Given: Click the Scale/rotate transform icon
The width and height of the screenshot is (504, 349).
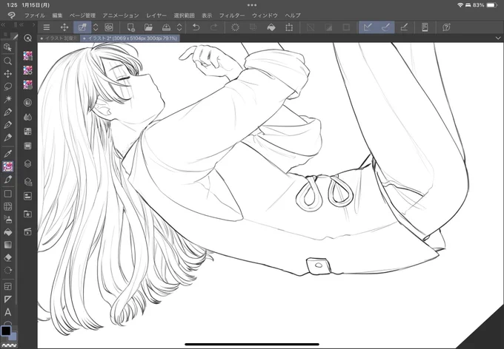Looking at the screenshot, I should click(x=289, y=27).
